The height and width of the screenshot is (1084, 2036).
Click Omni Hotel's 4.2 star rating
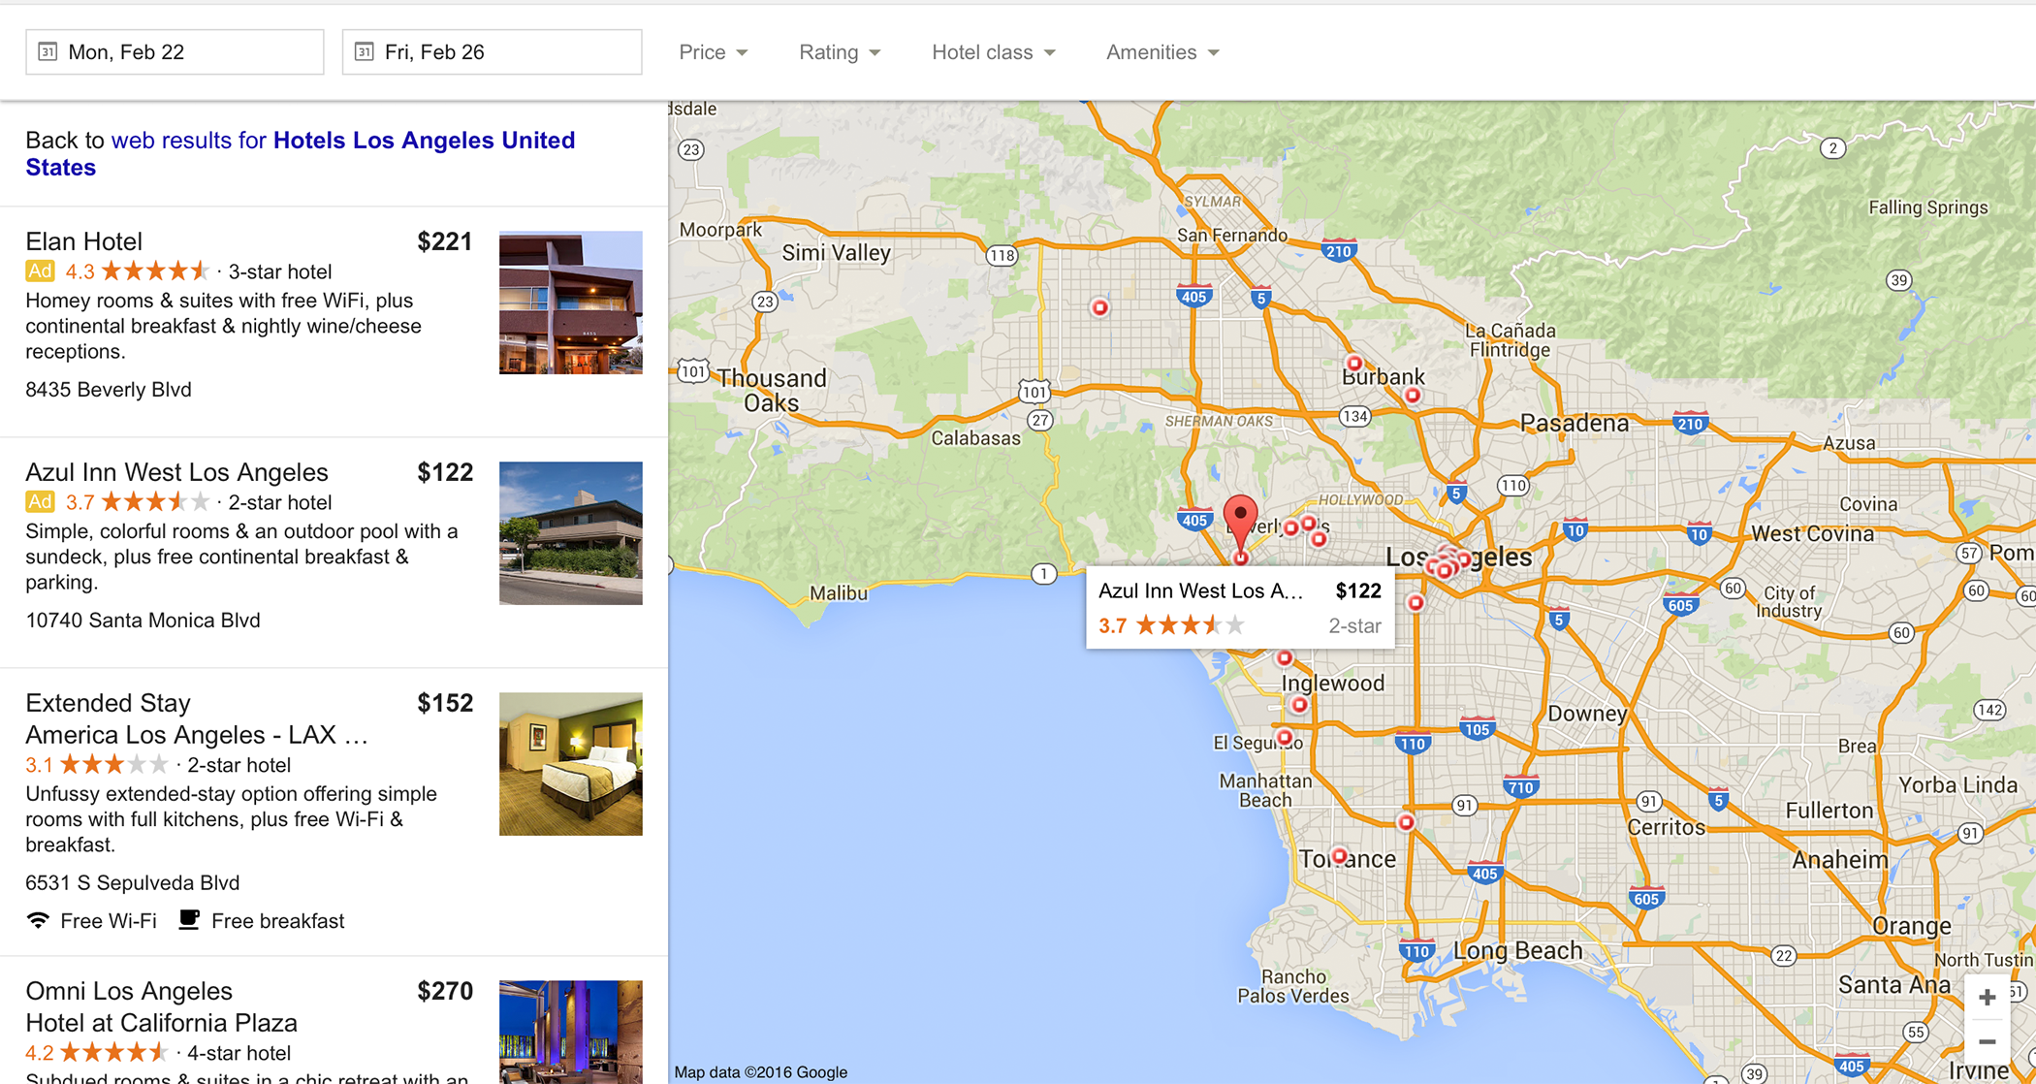click(x=97, y=1053)
